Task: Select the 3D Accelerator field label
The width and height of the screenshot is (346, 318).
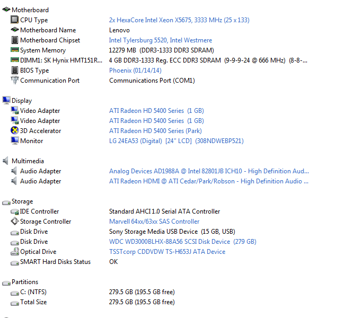Action: click(40, 131)
